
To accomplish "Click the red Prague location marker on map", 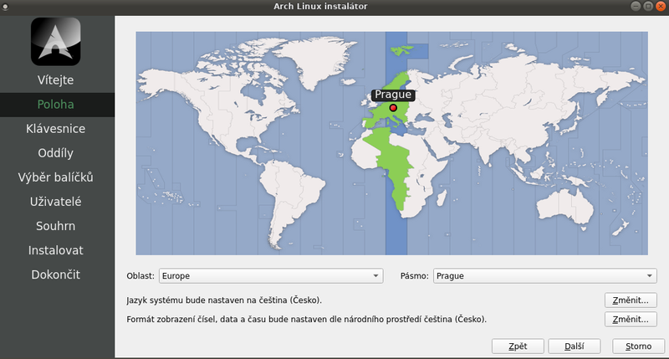I will (393, 107).
